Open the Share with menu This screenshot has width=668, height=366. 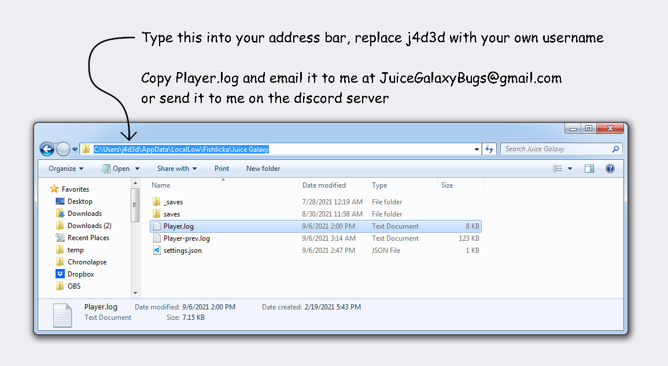[x=177, y=169]
